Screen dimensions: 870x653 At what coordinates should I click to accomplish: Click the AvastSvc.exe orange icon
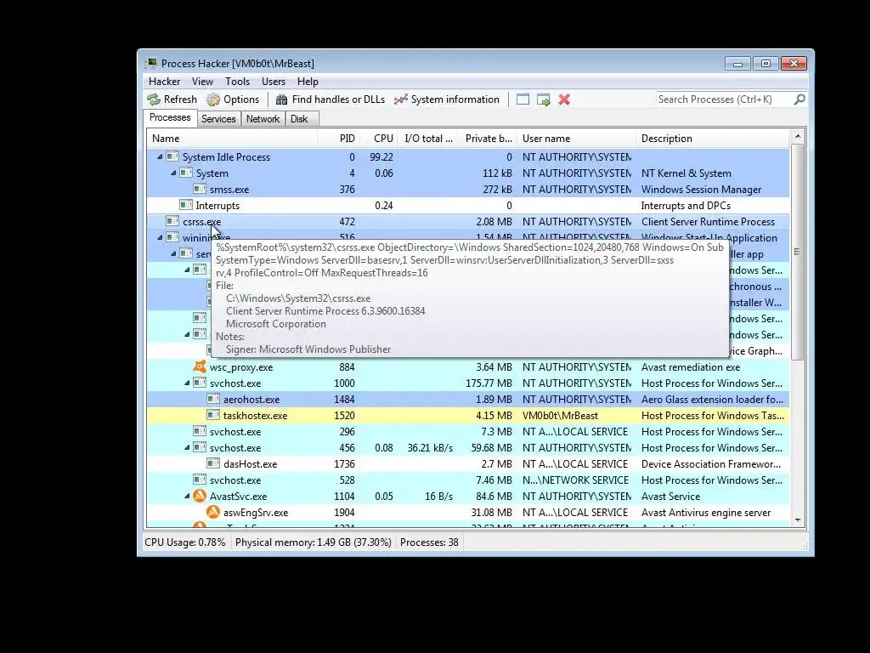click(x=200, y=496)
